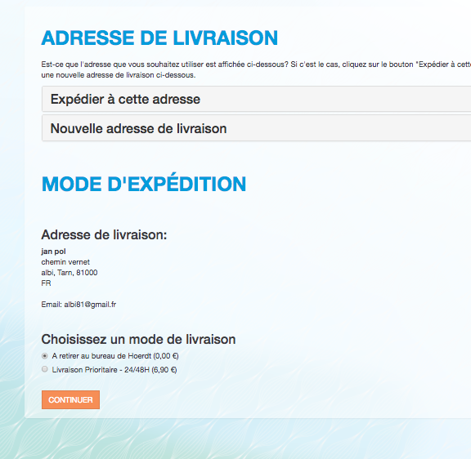Image resolution: width=471 pixels, height=459 pixels.
Task: Click the street line 'chemin vernet'
Action: (65, 262)
